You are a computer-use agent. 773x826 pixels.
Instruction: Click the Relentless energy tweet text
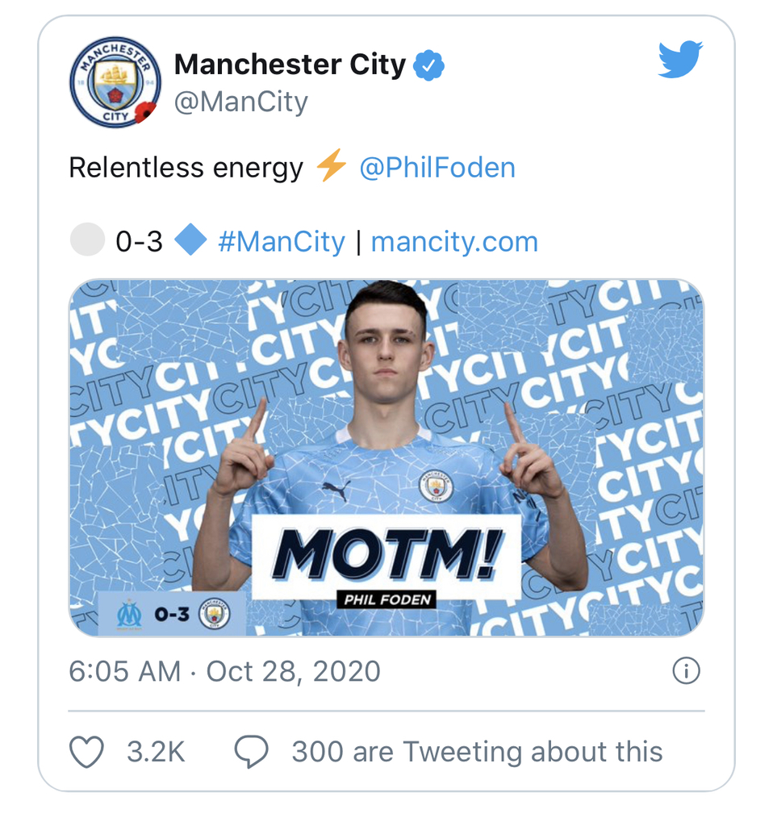[x=186, y=168]
